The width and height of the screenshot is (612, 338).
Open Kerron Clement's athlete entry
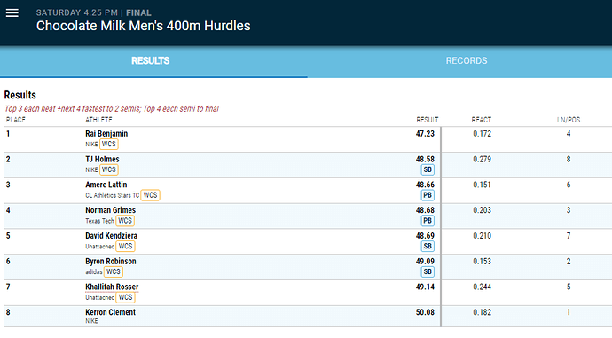111,312
